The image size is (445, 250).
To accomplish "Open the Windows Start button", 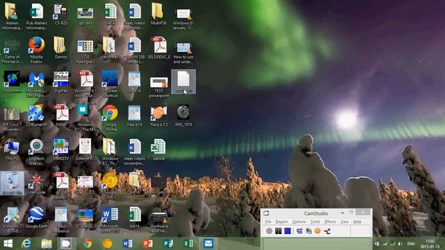I will [x=8, y=244].
